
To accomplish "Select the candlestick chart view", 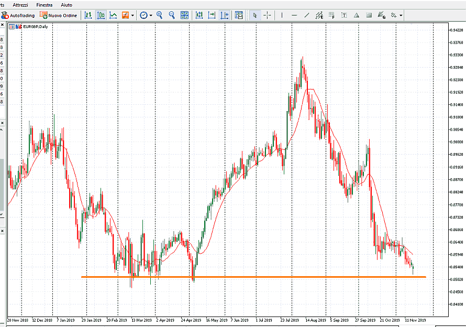I will coord(101,15).
